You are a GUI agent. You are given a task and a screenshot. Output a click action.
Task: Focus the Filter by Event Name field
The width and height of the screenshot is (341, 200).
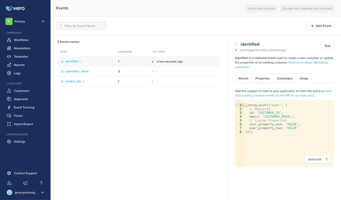[x=81, y=26]
